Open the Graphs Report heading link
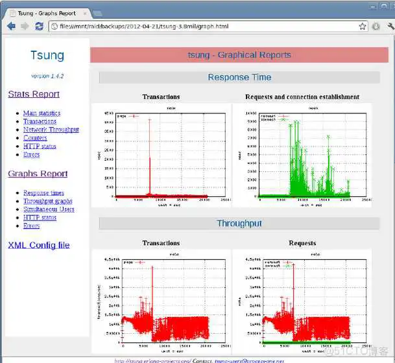395x363 pixels. [38, 174]
